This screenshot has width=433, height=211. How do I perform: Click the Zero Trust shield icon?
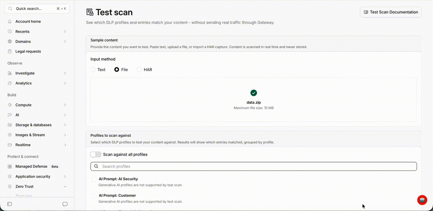point(10,187)
